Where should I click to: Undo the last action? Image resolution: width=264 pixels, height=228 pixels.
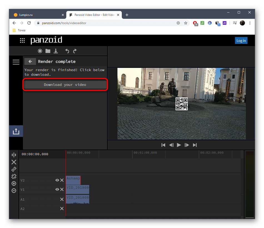[67, 51]
